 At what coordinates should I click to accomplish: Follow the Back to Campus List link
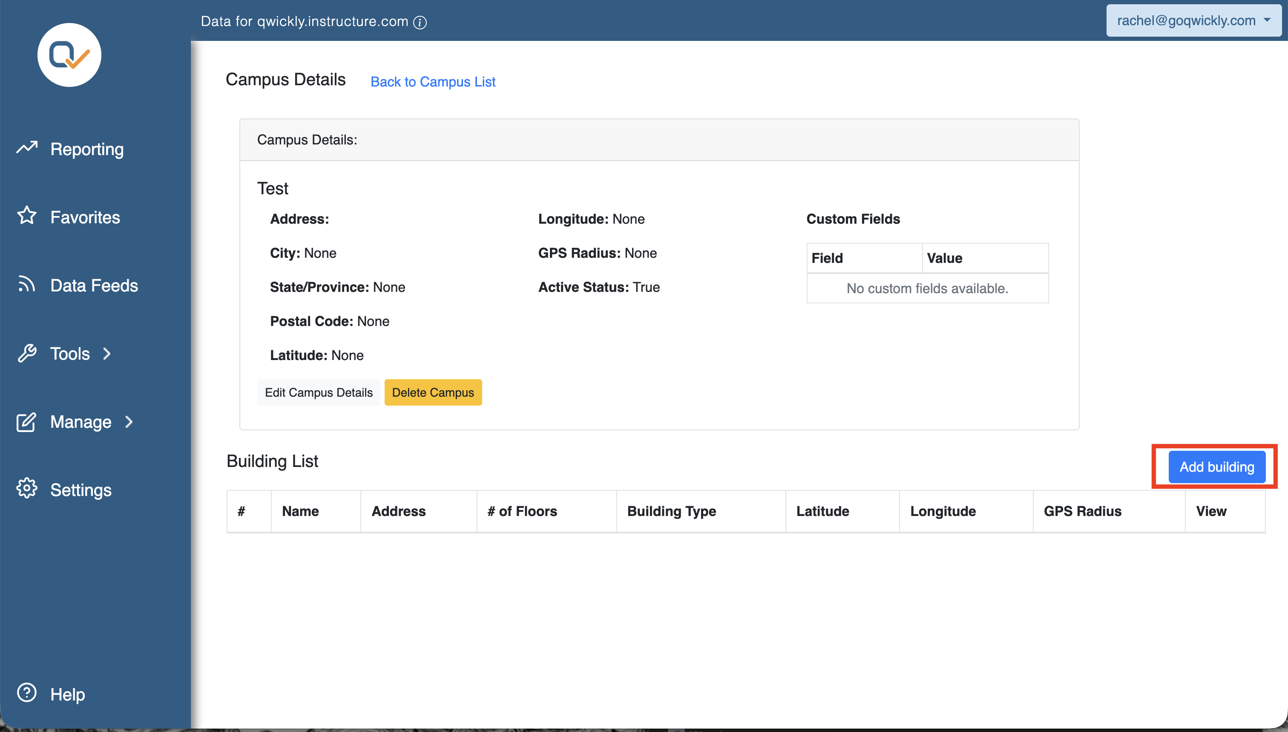tap(433, 81)
